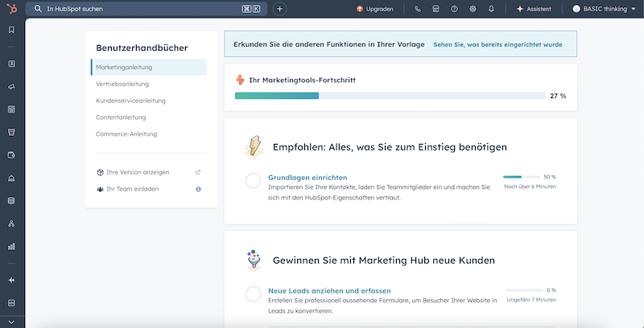Check the circle for Neue Leads anziehen

(x=253, y=294)
